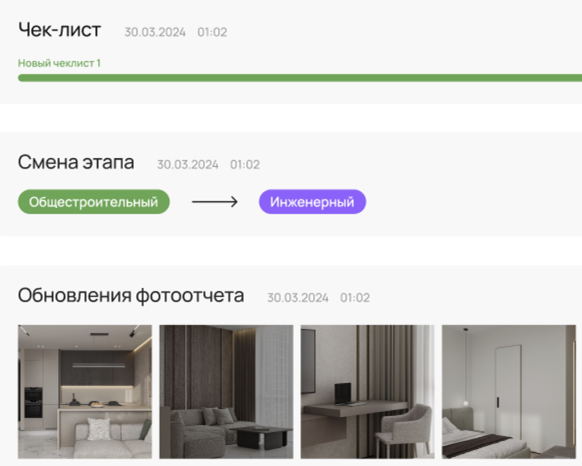Viewport: 582px width, 466px height.
Task: Open the Новый чеклист 1 label
Action: 59,63
